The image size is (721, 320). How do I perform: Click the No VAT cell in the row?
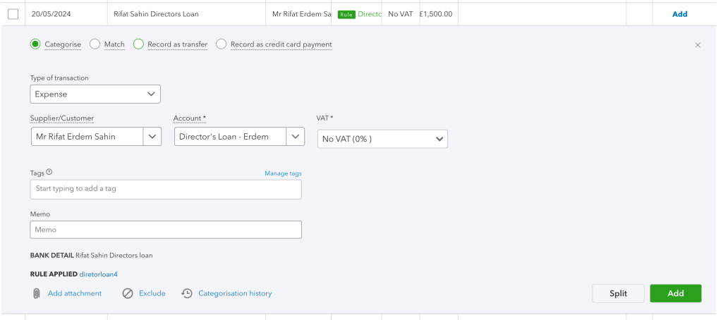pyautogui.click(x=401, y=14)
